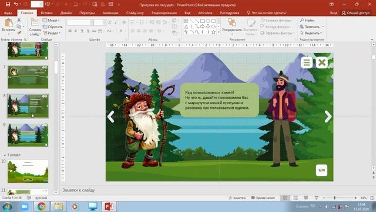The image size is (376, 212).
Task: Open Chrome from the taskbar
Action: (41, 207)
